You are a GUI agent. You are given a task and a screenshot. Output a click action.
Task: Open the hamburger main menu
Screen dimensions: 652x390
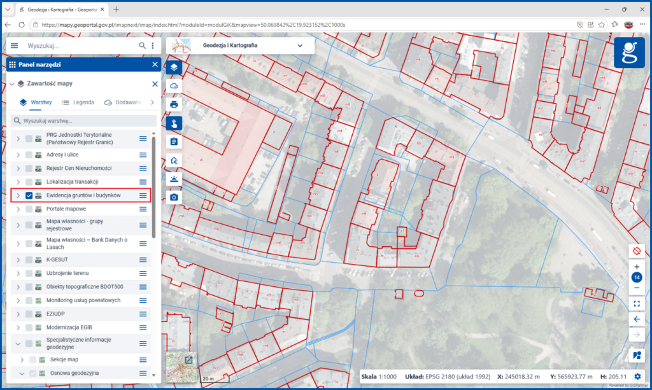point(15,46)
